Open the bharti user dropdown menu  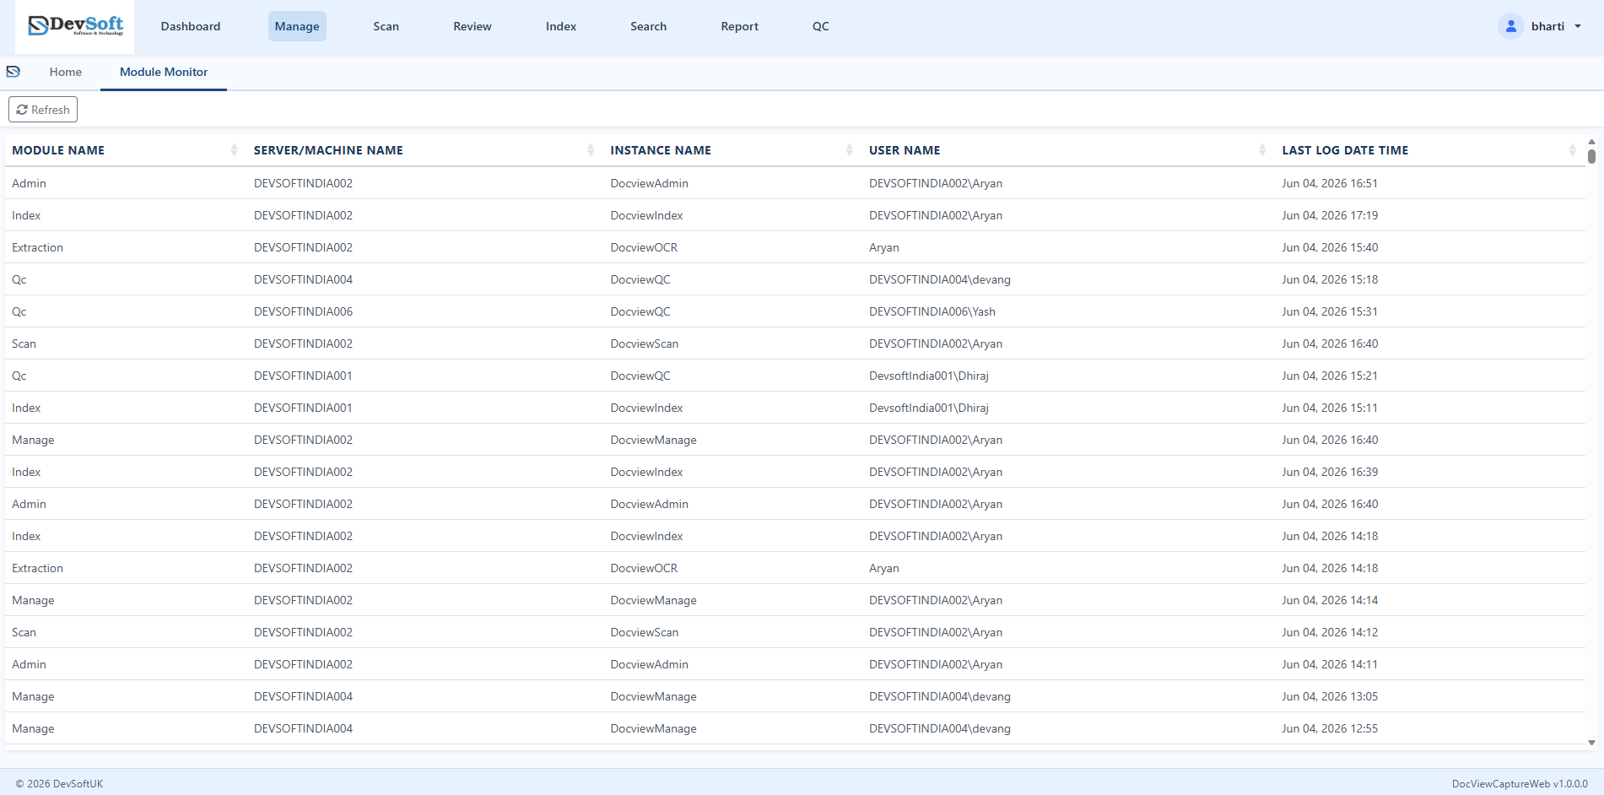(x=1555, y=26)
